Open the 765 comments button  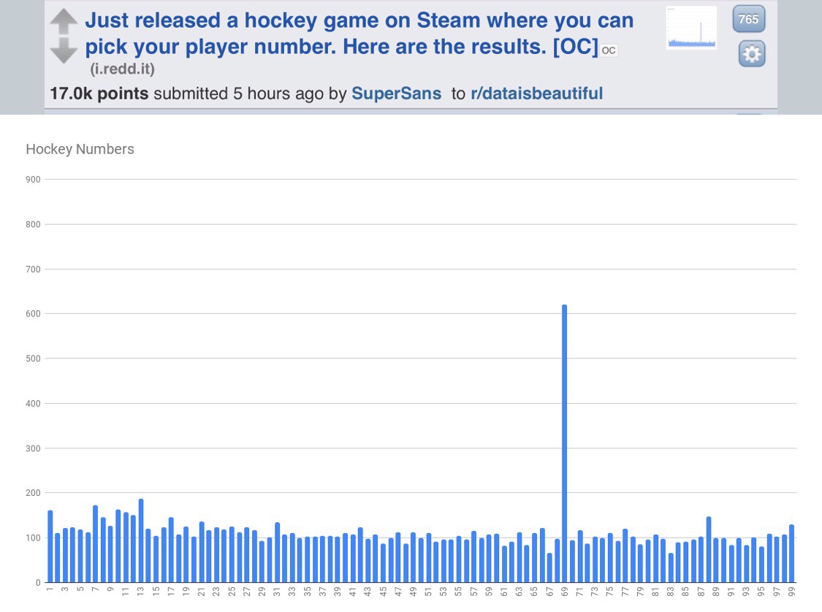(748, 19)
